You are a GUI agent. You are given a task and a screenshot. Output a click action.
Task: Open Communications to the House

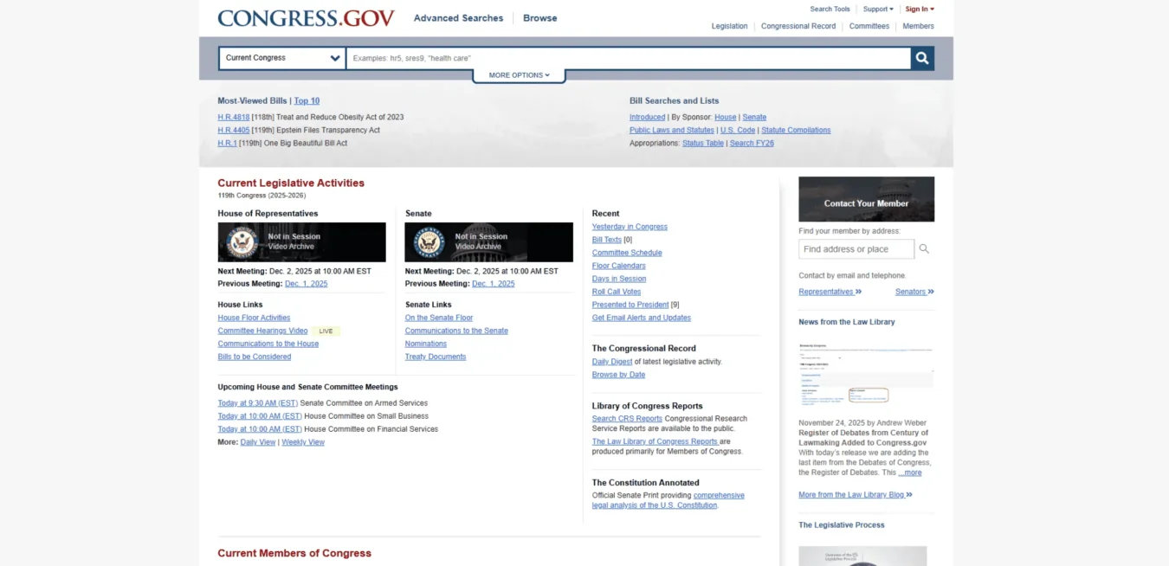[268, 344]
